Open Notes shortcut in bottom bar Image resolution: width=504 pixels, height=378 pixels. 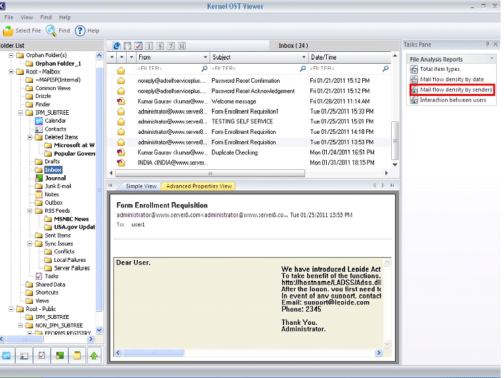pyautogui.click(x=77, y=356)
